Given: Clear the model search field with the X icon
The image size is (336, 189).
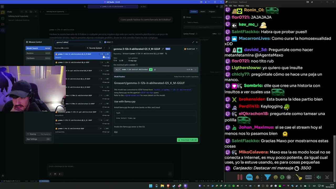Looking at the screenshot, I should [100, 42].
